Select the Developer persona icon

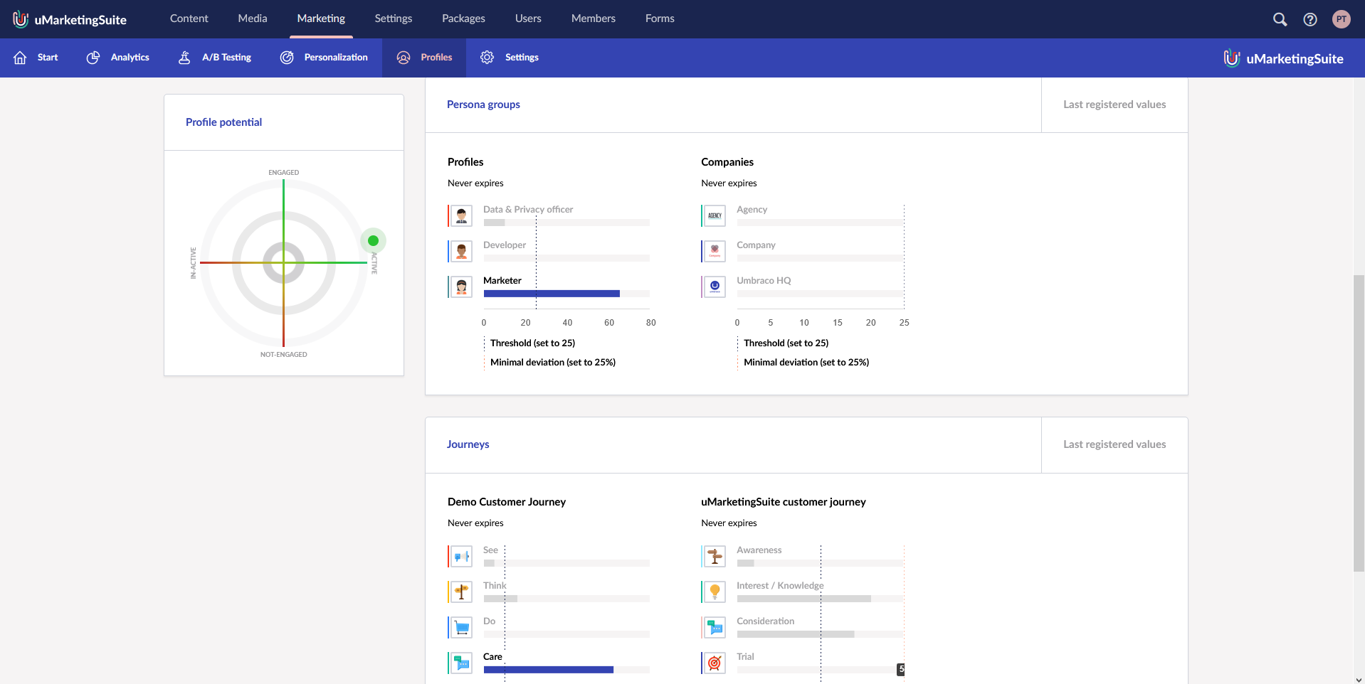pyautogui.click(x=461, y=251)
